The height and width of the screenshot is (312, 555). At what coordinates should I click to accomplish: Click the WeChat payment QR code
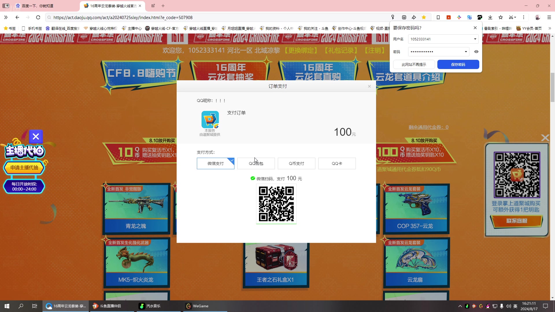pos(276,204)
